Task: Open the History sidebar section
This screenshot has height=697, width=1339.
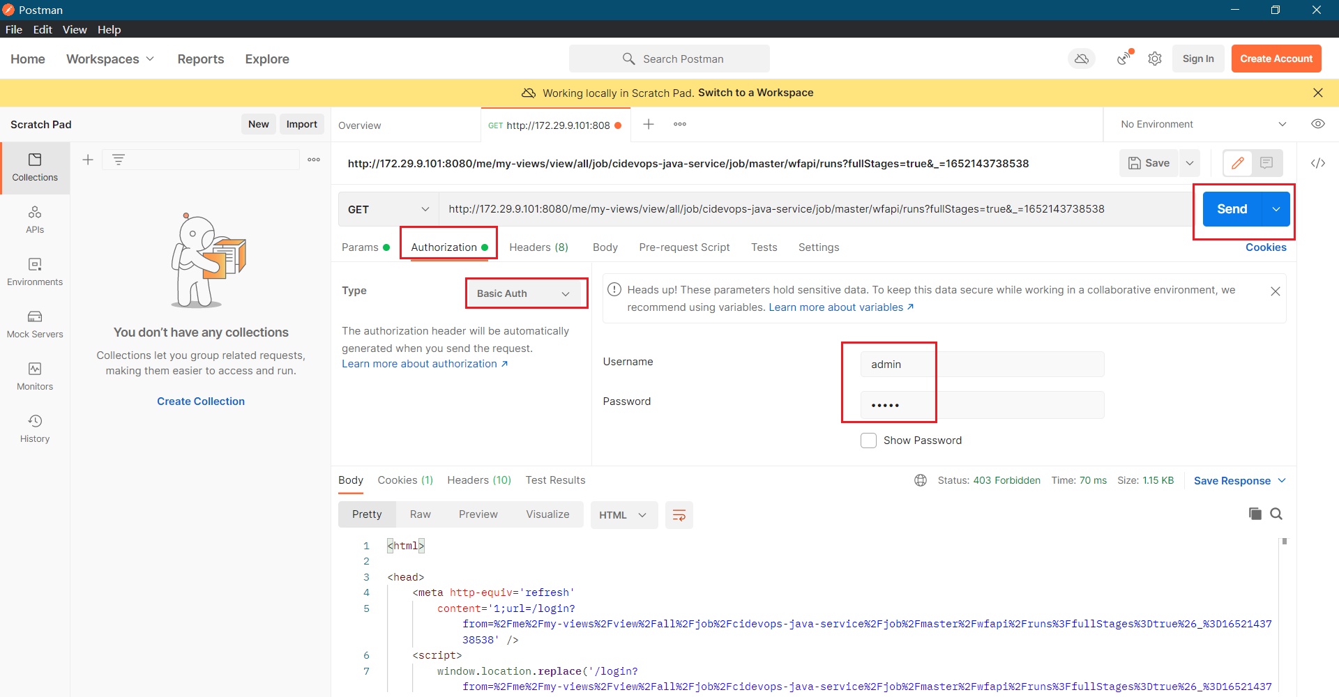Action: (x=35, y=429)
